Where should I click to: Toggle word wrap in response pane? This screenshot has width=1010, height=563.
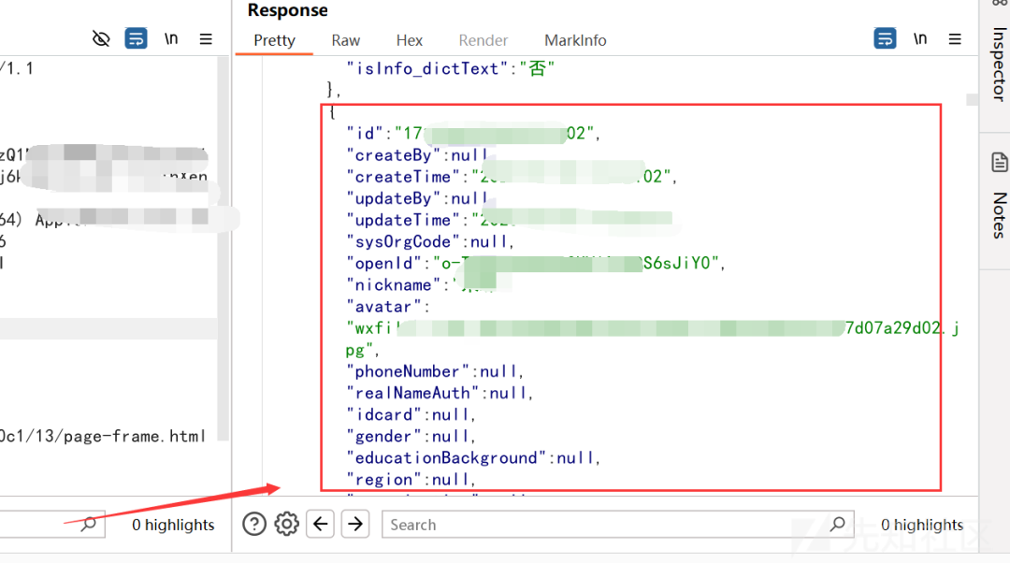(x=885, y=38)
